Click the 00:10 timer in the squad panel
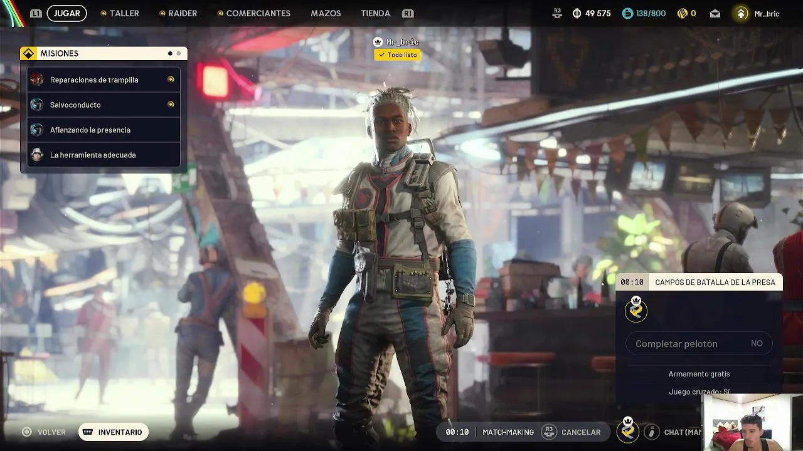This screenshot has width=803, height=451. click(632, 283)
